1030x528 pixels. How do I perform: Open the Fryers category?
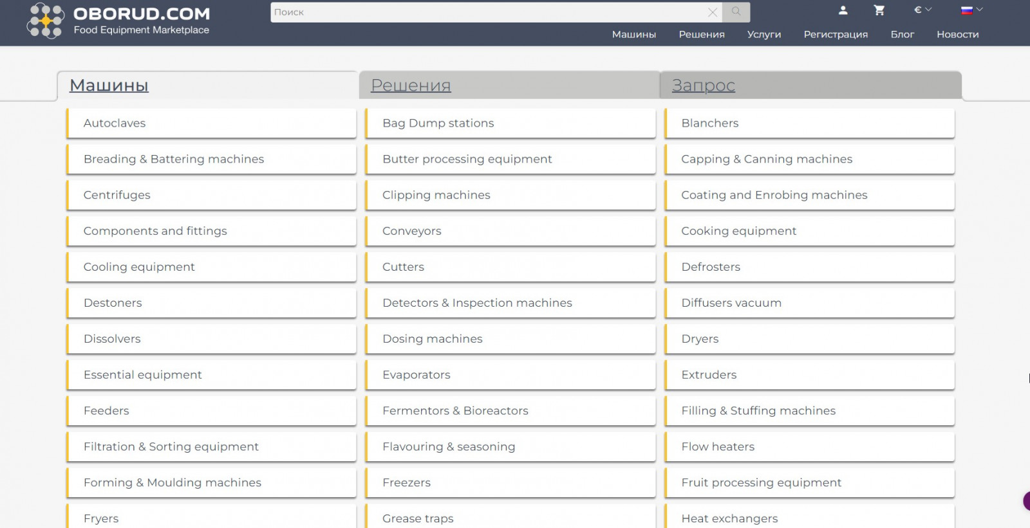[211, 516]
